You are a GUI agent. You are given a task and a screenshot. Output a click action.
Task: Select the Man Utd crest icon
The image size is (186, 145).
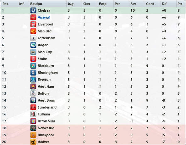tap(33, 31)
